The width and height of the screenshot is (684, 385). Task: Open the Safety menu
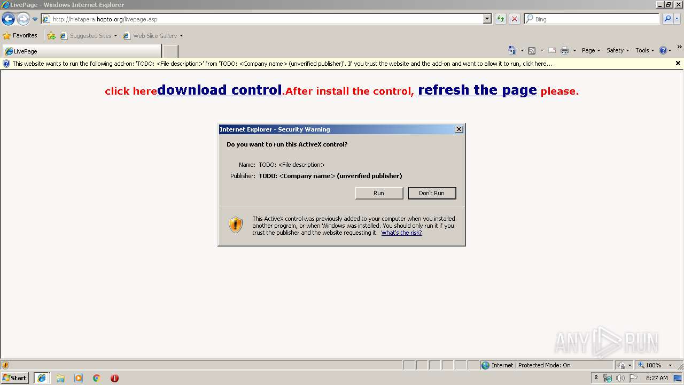click(x=618, y=50)
